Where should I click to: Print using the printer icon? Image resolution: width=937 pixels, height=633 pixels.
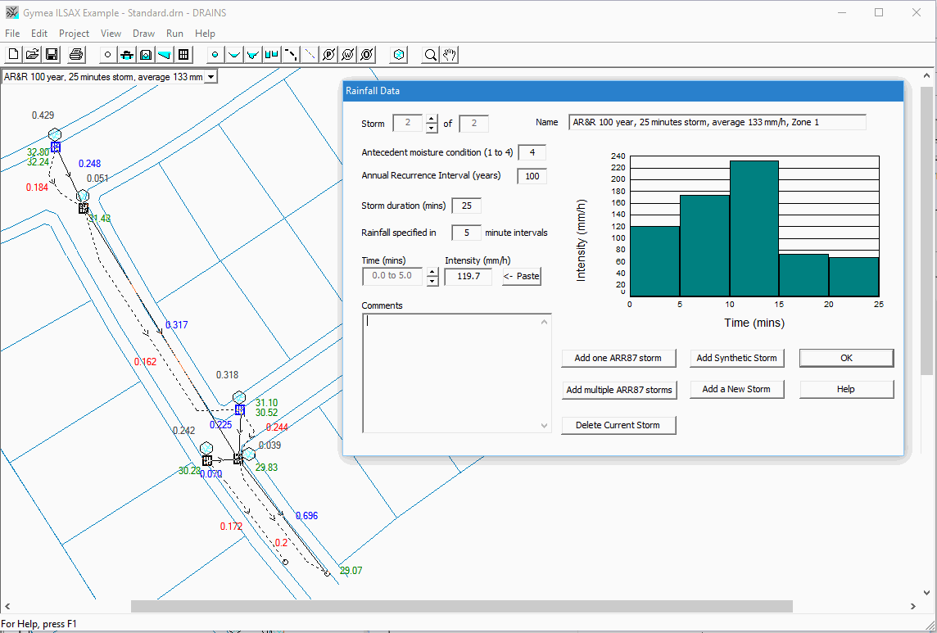[x=76, y=55]
